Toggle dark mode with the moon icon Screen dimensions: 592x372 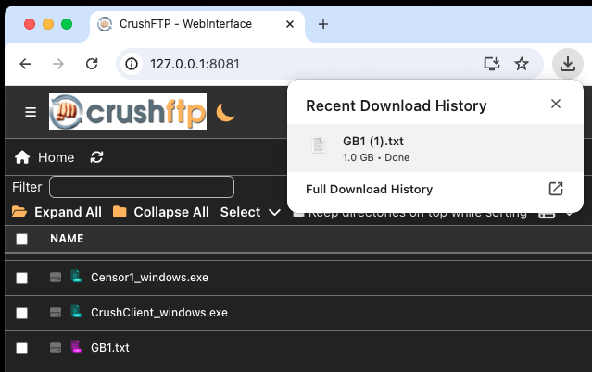coord(225,113)
